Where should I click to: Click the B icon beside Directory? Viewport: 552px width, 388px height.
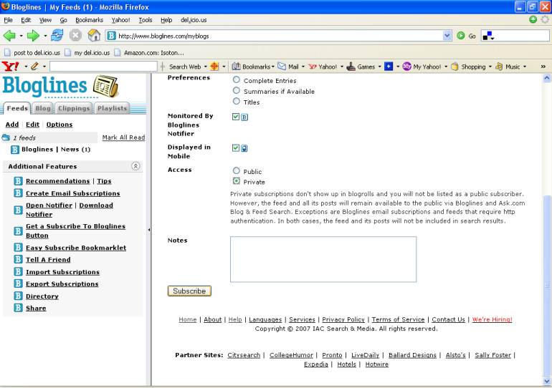pos(19,296)
